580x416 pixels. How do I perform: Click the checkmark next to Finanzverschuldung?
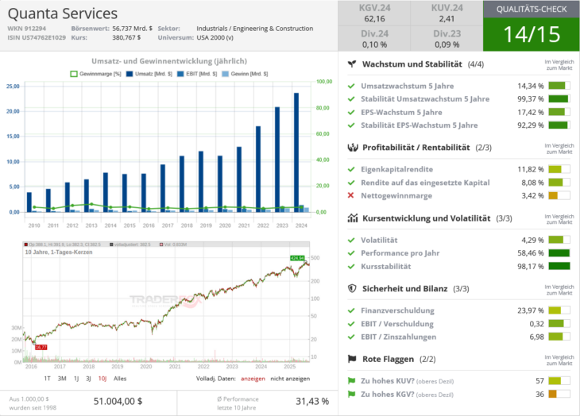351,310
